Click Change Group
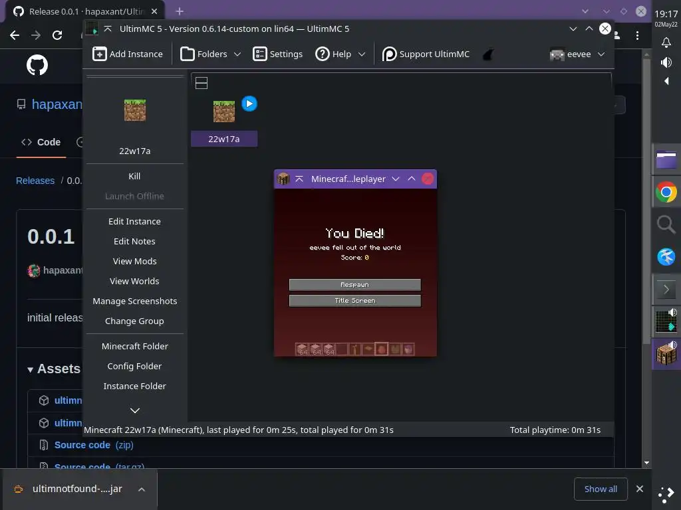The height and width of the screenshot is (510, 681). click(x=134, y=321)
